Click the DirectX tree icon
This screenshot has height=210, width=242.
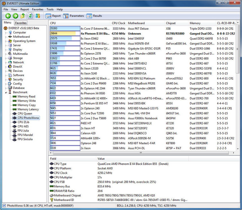pos(10,67)
